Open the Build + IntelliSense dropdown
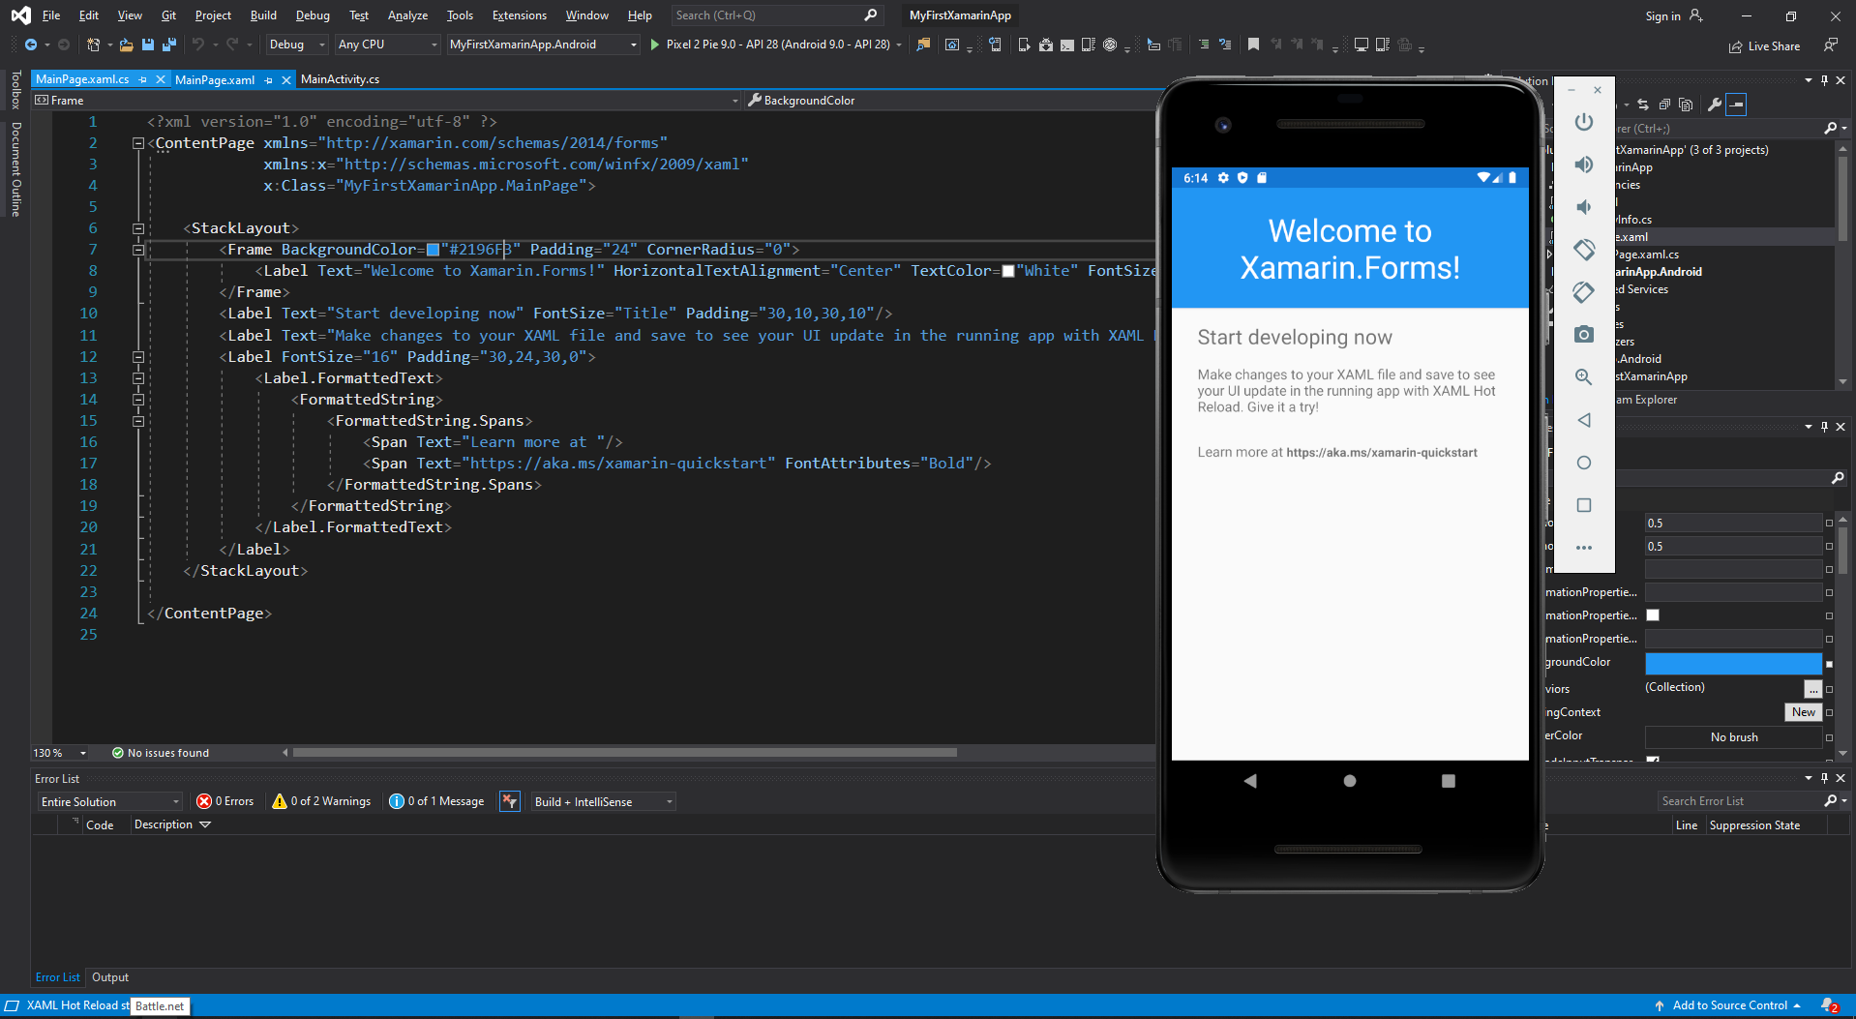 (602, 801)
